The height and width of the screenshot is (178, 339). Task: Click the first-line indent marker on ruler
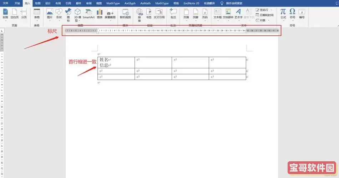pos(98,29)
